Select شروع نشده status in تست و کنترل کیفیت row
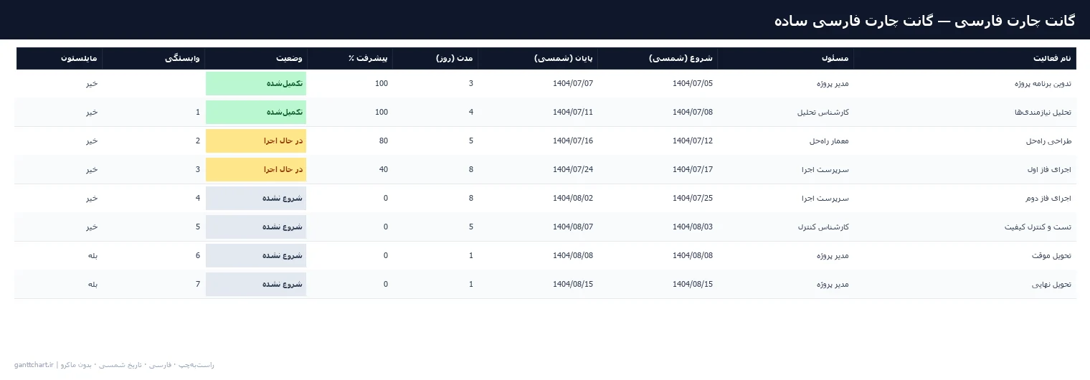Viewport: 1090px width, 380px height. tap(256, 227)
